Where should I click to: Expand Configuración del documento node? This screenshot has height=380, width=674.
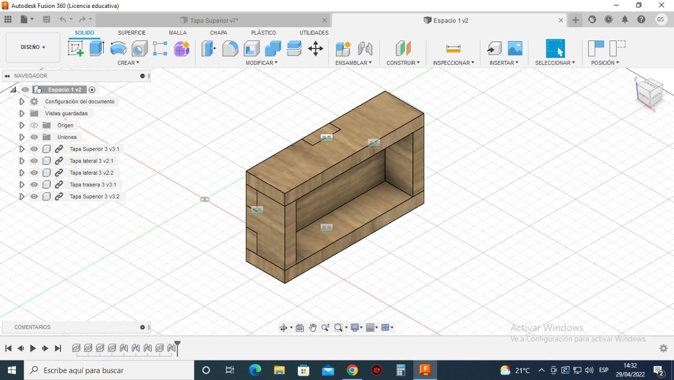click(x=22, y=102)
